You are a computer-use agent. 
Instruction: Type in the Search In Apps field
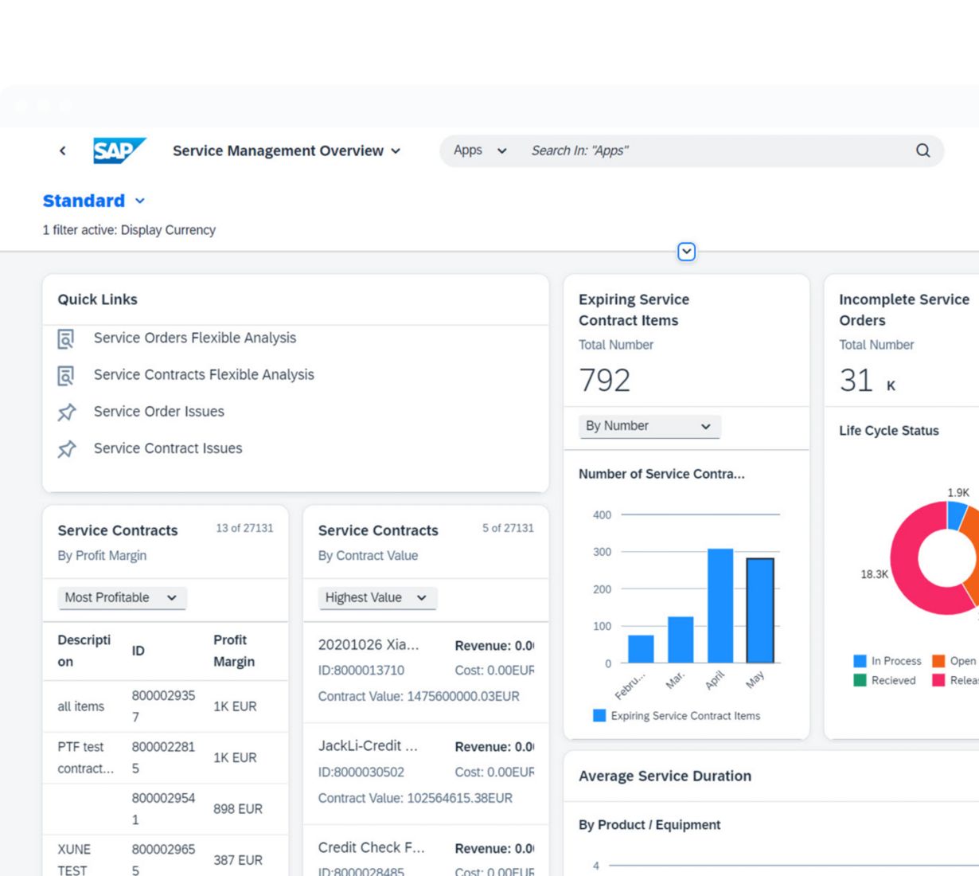click(x=716, y=151)
